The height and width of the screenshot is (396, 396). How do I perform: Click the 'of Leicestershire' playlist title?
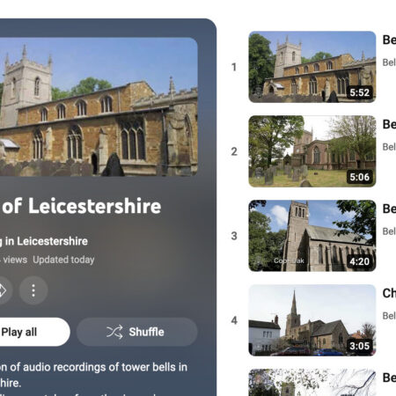82,206
